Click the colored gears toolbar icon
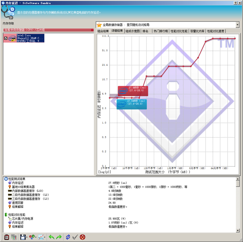The image size is (243, 242). click(32, 237)
